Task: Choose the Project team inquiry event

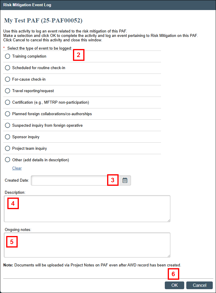Action: tap(7, 148)
